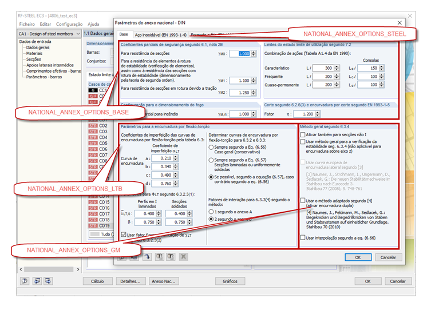Open the Ficheiro menu
This screenshot has width=435, height=310.
click(27, 24)
